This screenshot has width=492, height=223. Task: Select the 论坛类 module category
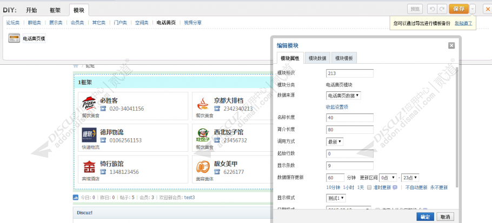pyautogui.click(x=13, y=23)
